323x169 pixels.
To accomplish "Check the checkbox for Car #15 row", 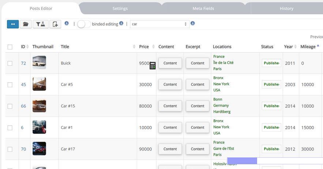I will 10,106.
